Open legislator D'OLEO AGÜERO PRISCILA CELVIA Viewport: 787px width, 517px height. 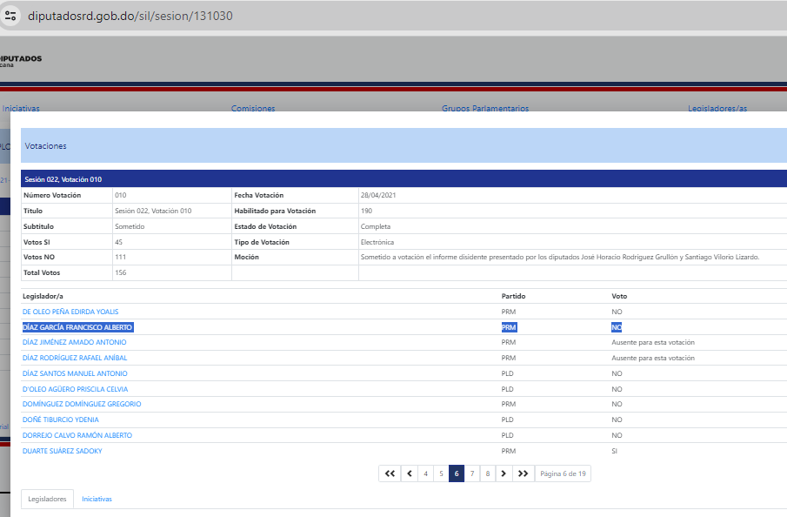[x=76, y=389]
